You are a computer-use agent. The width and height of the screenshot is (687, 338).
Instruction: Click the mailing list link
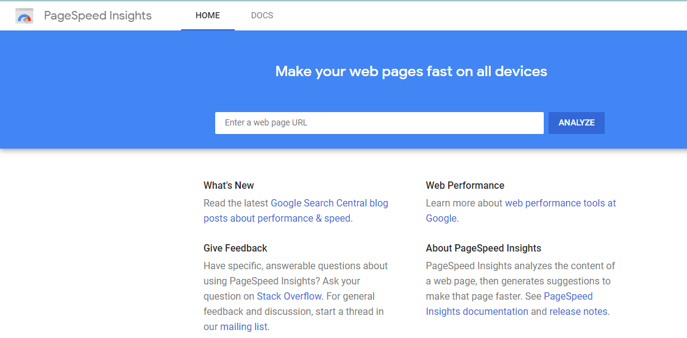pos(243,327)
